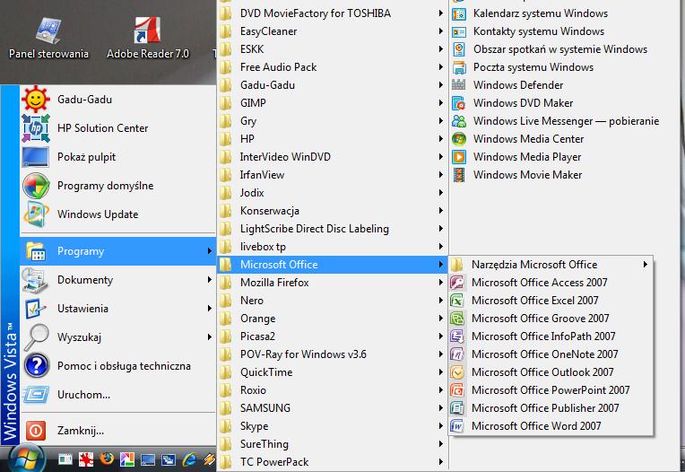Open the Microsoft Office folder entry
This screenshot has width=685, height=472.
[332, 265]
